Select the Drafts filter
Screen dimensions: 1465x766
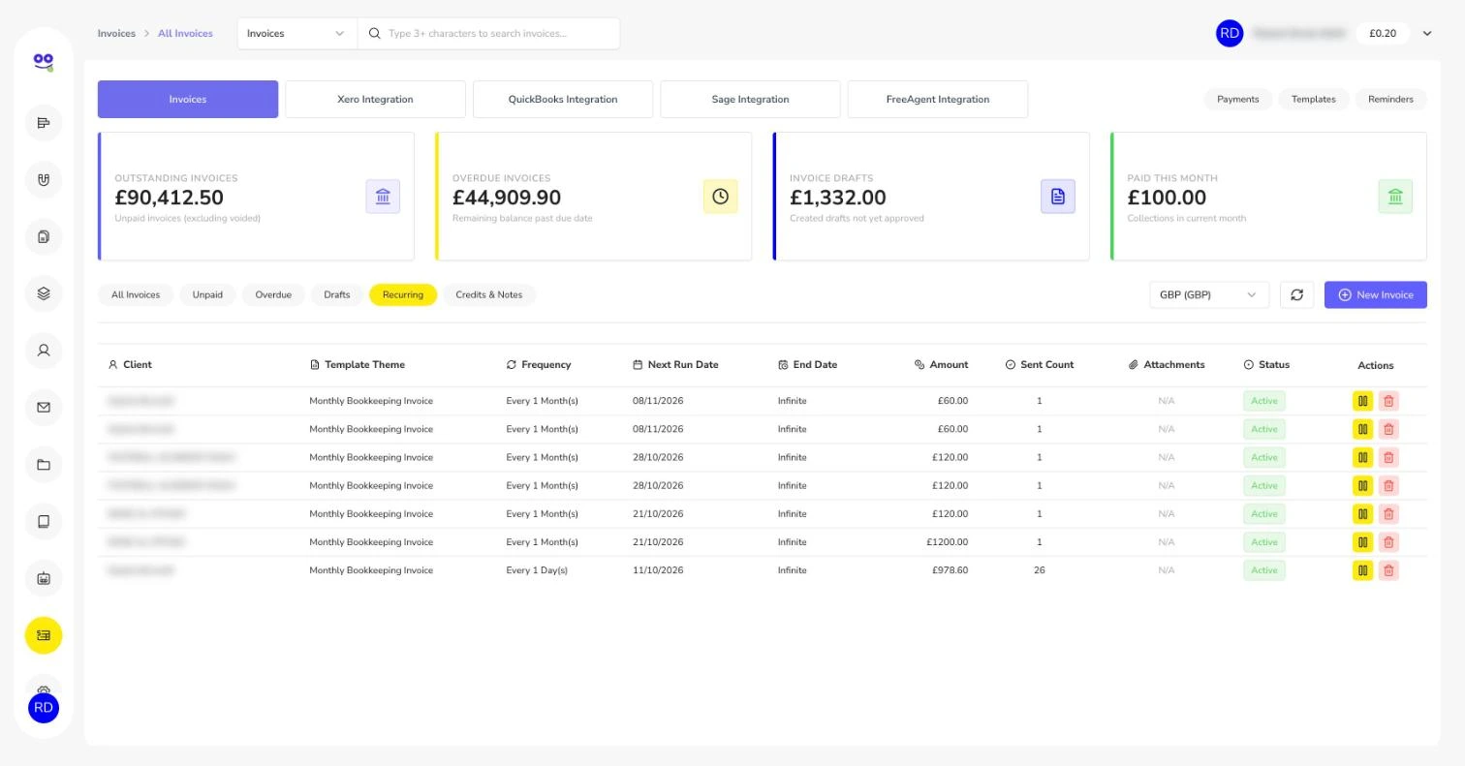coord(337,295)
